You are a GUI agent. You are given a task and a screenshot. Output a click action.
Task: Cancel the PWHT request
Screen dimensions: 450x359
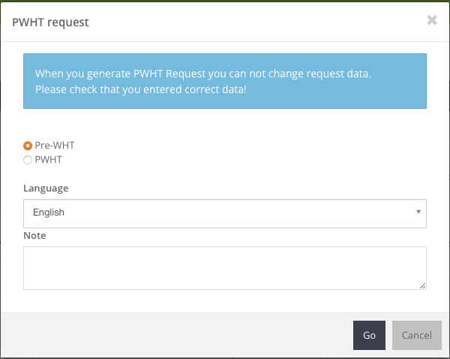click(x=417, y=335)
